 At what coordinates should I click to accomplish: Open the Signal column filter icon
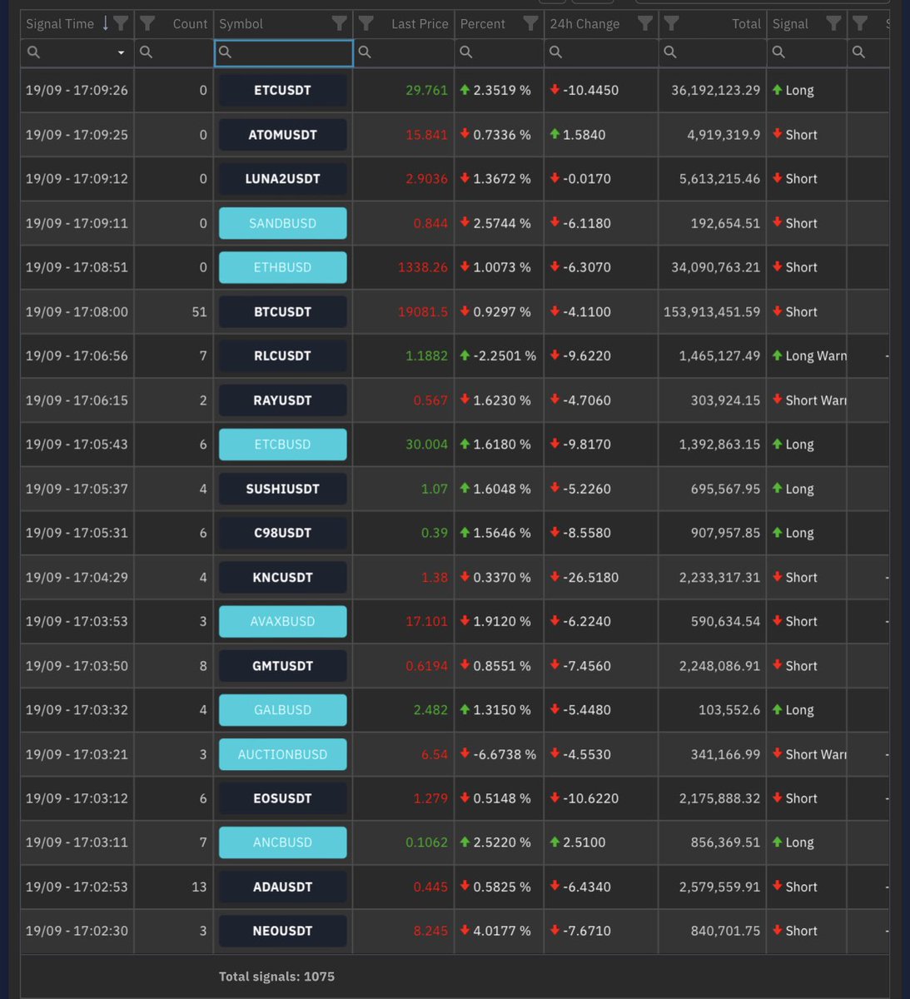tap(833, 23)
